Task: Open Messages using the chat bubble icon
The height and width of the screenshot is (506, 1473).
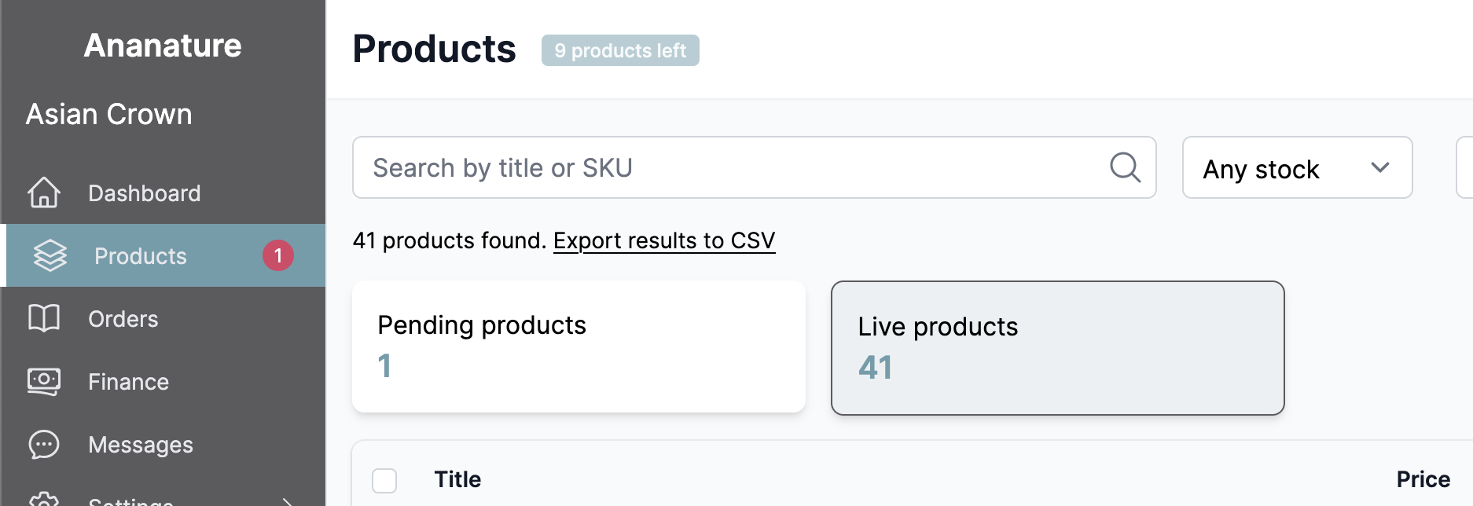Action: [x=45, y=444]
